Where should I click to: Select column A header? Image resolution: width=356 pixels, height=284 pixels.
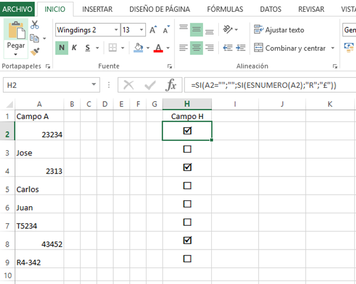coord(39,104)
